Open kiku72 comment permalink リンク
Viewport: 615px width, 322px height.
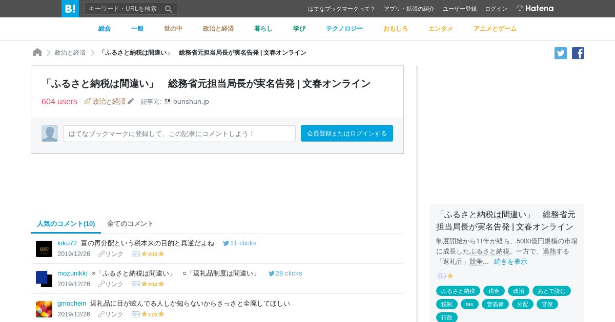pyautogui.click(x=111, y=254)
